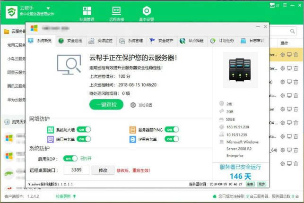Click the remote desktop port field 3389

point(77,170)
